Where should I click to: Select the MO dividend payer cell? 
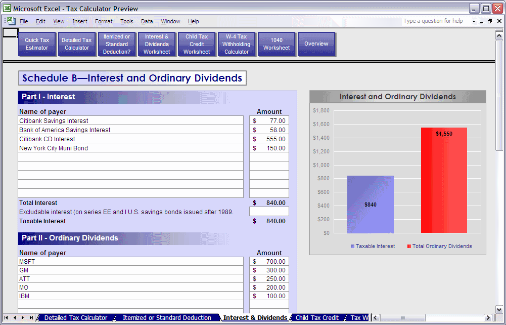[x=131, y=287]
